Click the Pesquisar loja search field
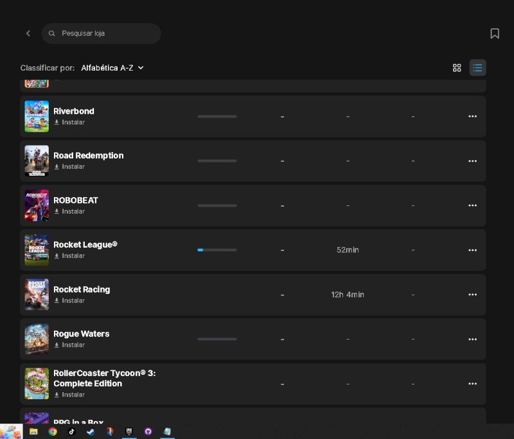Screen dimensions: 514x439 (x=101, y=33)
